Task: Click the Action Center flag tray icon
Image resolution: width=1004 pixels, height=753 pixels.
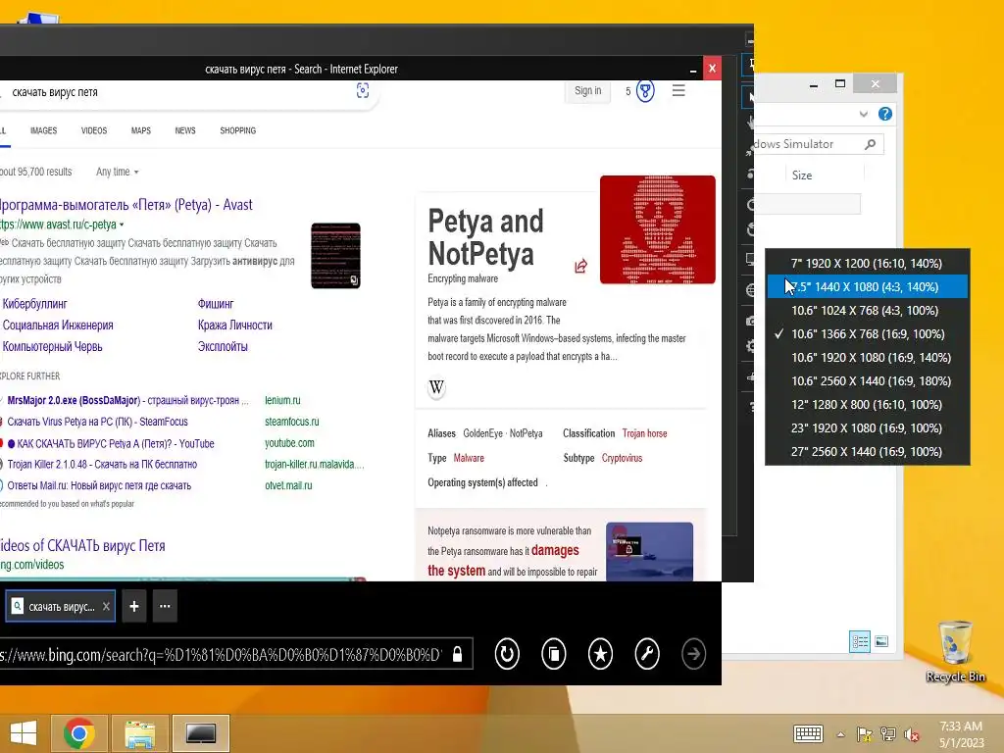Action: 864,734
